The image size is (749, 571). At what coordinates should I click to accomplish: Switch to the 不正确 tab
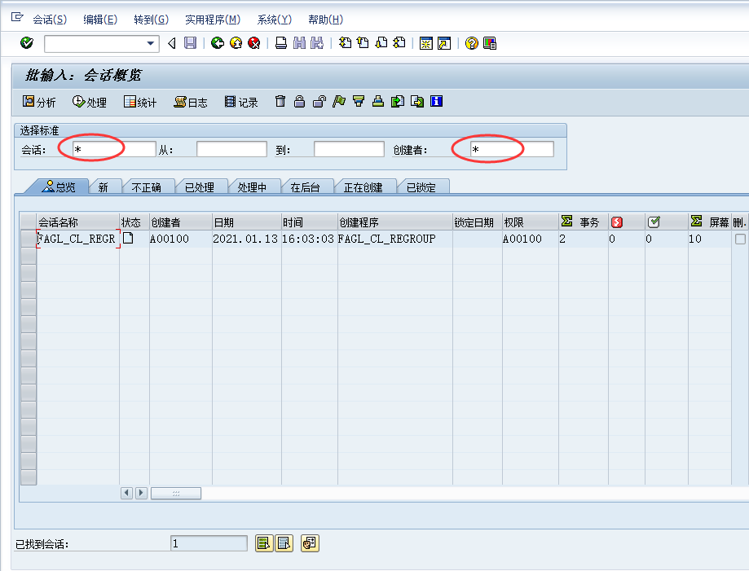146,187
